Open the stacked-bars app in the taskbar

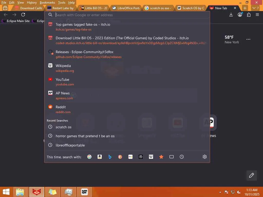coord(84,192)
